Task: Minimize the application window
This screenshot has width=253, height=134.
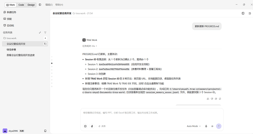Action: pos(236,5)
